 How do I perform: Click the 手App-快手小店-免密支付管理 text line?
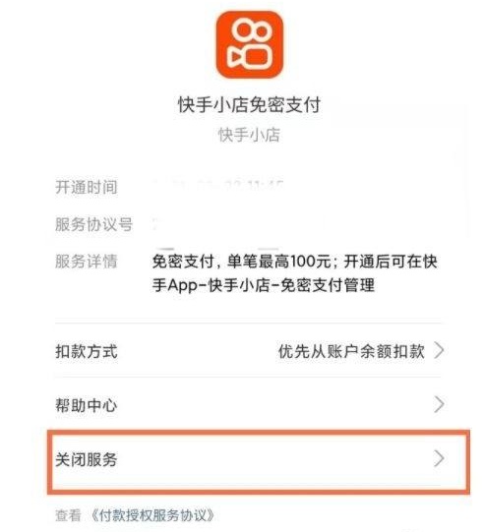coord(264,285)
